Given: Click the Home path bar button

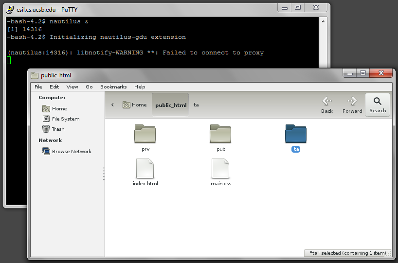Looking at the screenshot, I should coord(134,105).
